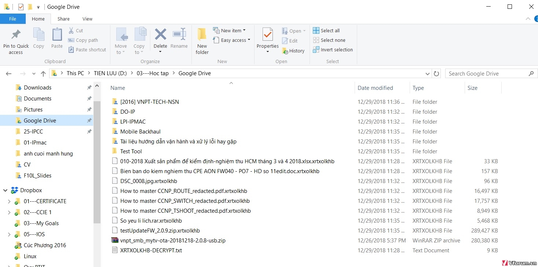The height and width of the screenshot is (267, 538).
Task: Click This PC in the address path
Action: pyautogui.click(x=75, y=73)
